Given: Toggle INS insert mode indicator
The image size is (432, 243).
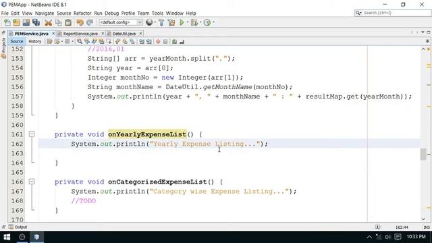Looking at the screenshot, I should 427,227.
